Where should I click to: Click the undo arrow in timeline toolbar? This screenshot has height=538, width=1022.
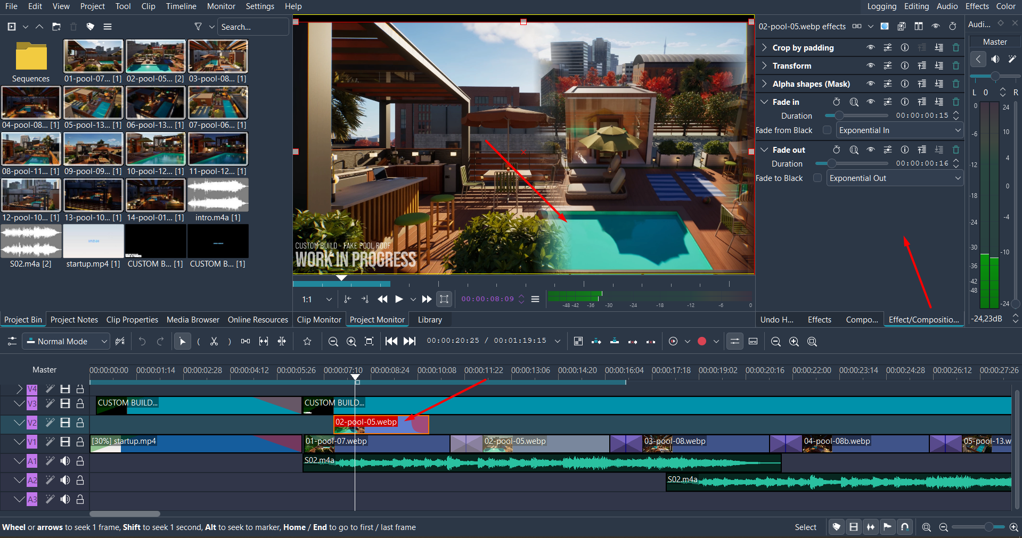click(142, 342)
